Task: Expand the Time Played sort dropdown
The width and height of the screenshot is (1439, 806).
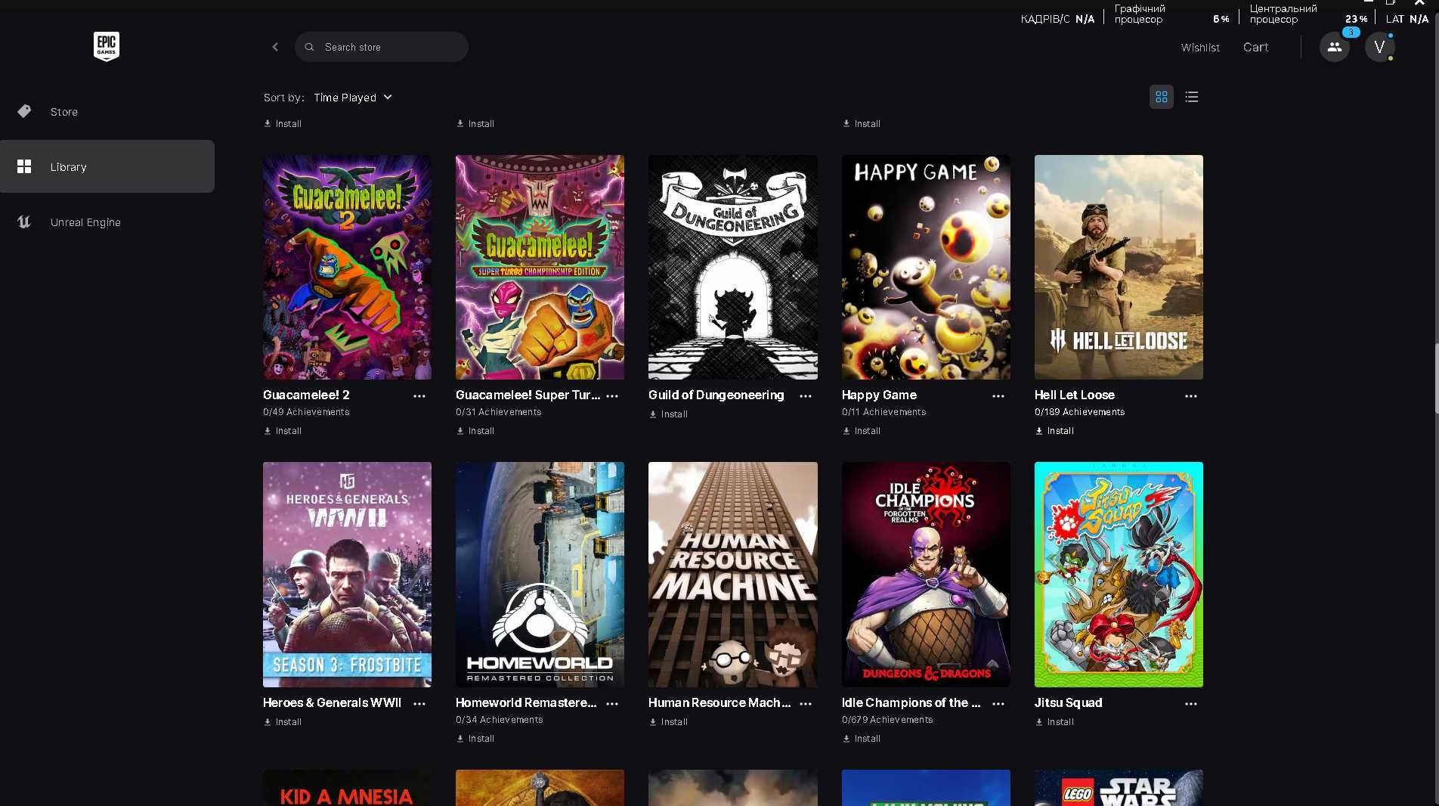Action: [x=353, y=98]
